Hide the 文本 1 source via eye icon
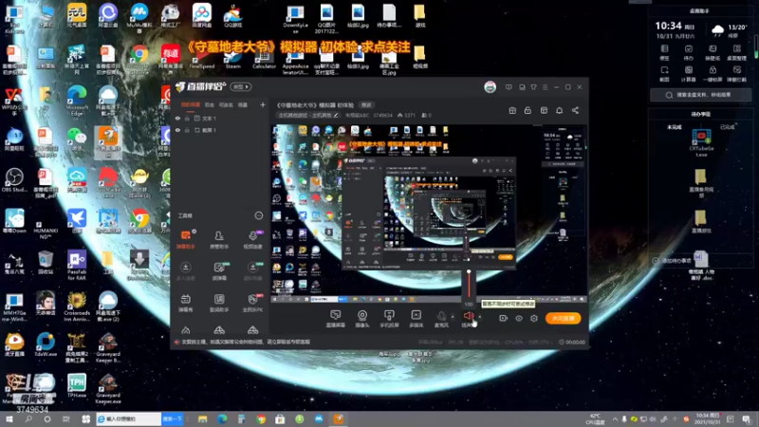Viewport: 759px width, 427px height. click(x=177, y=118)
